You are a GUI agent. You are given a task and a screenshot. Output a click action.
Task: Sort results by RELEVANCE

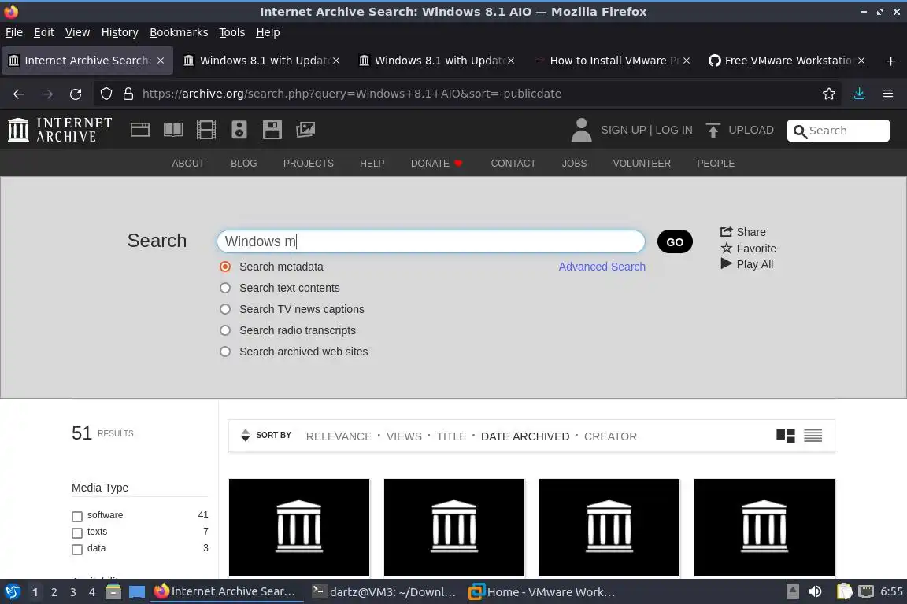(x=339, y=436)
